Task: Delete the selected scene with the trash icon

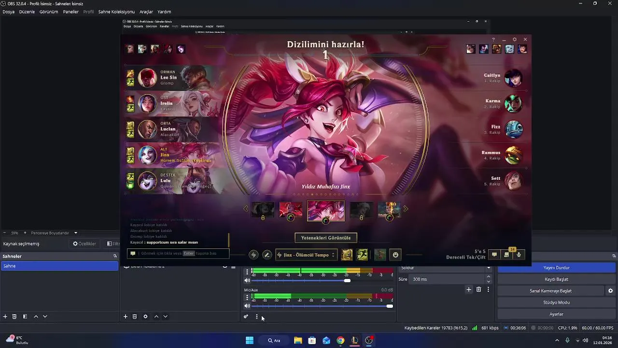Action: (x=14, y=317)
